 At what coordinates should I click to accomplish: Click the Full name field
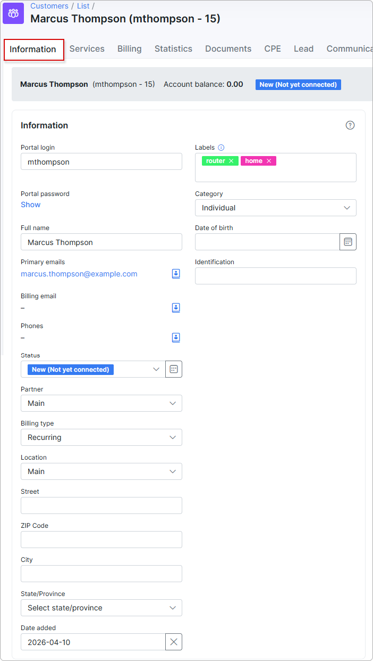pos(101,242)
